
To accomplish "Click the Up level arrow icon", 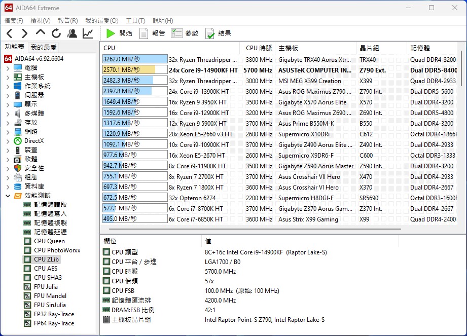I will point(41,33).
